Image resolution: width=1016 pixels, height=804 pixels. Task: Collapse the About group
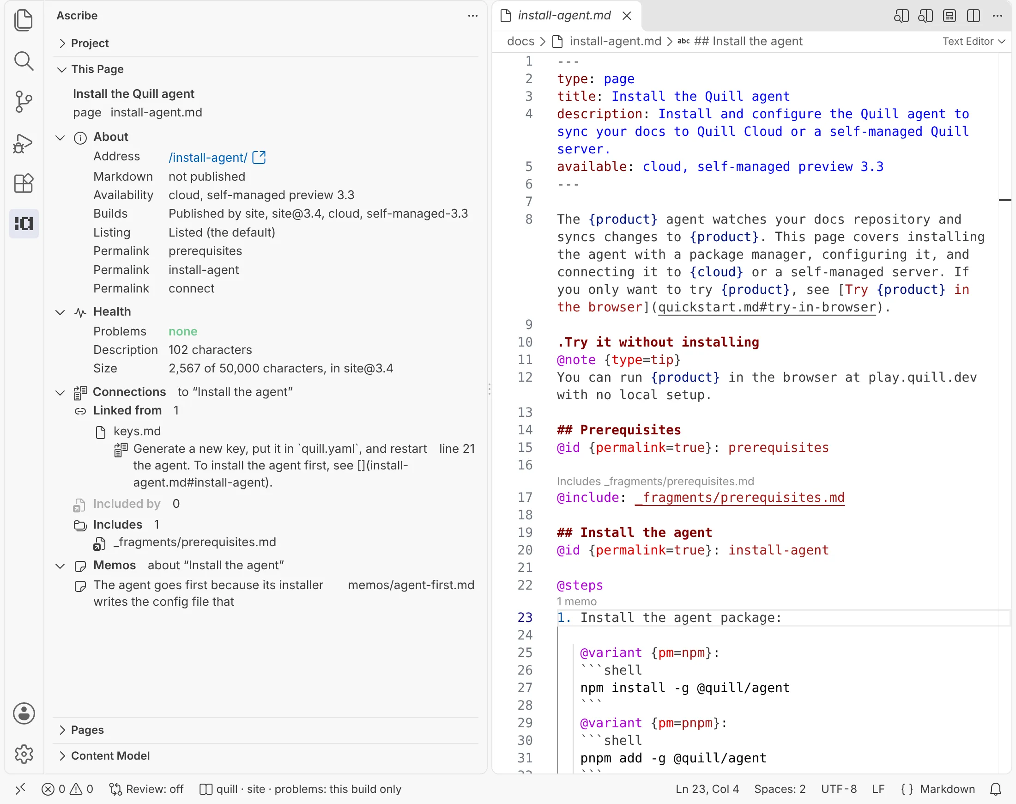tap(60, 137)
